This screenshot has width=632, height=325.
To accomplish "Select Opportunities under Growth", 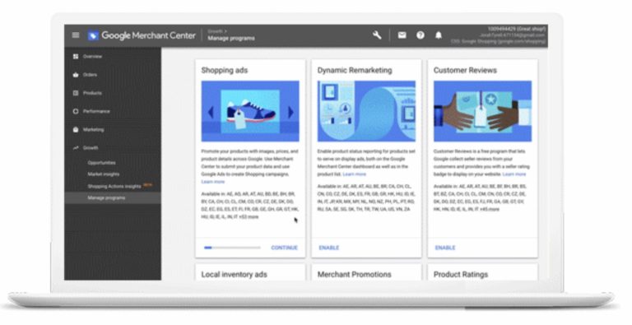I will point(101,163).
